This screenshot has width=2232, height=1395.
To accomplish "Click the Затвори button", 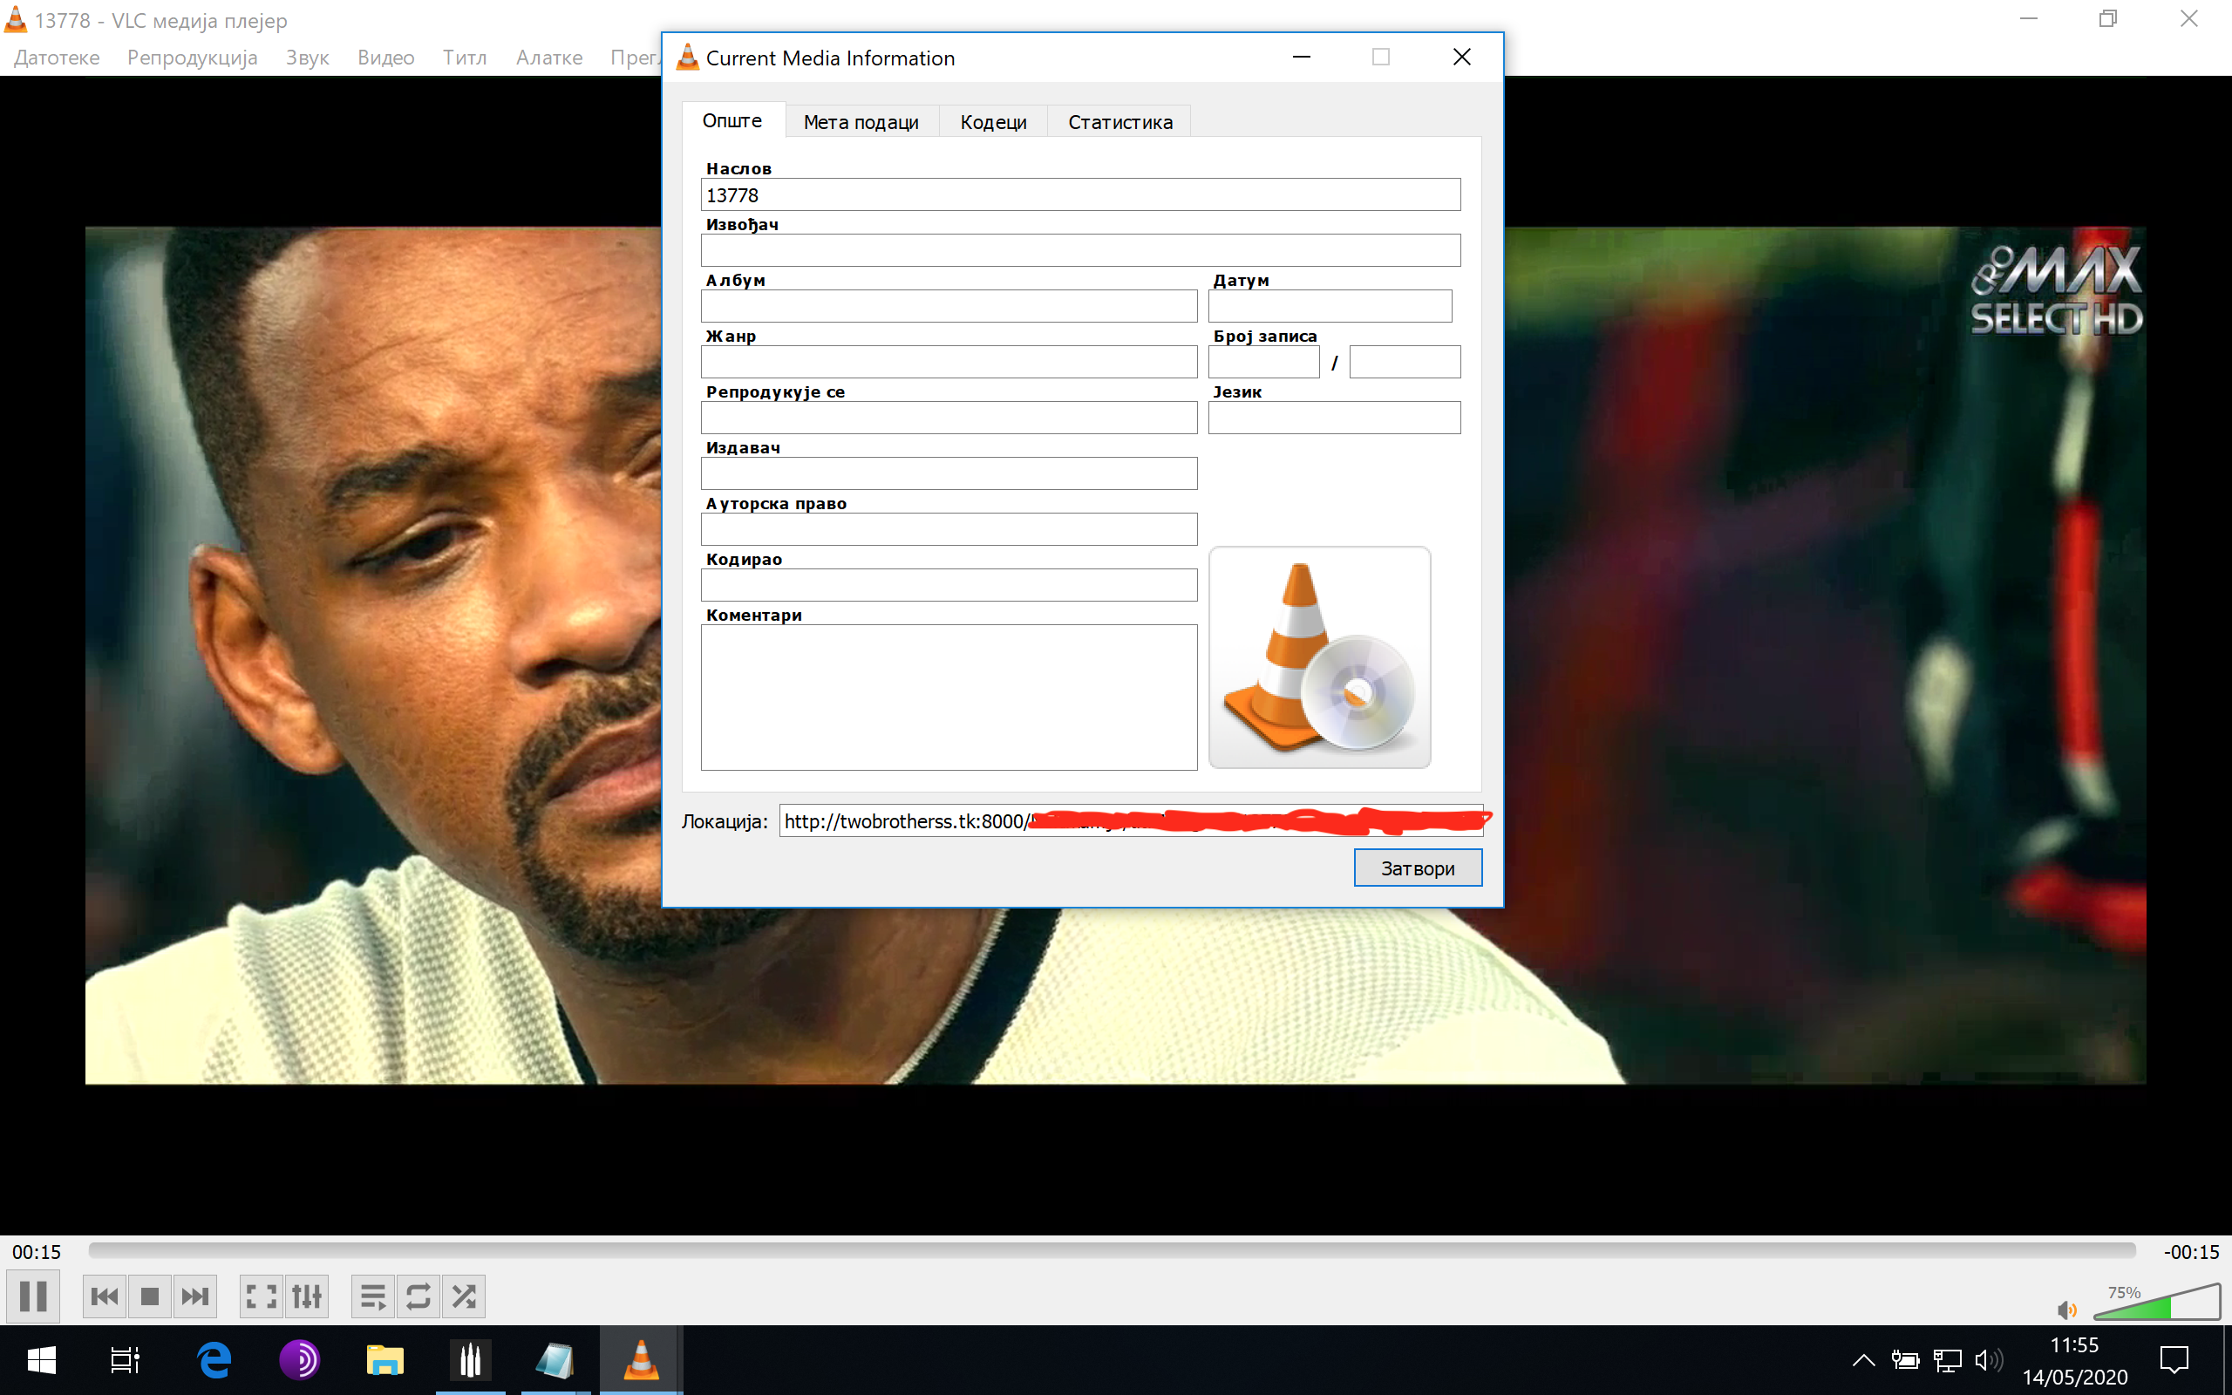I will click(1417, 868).
